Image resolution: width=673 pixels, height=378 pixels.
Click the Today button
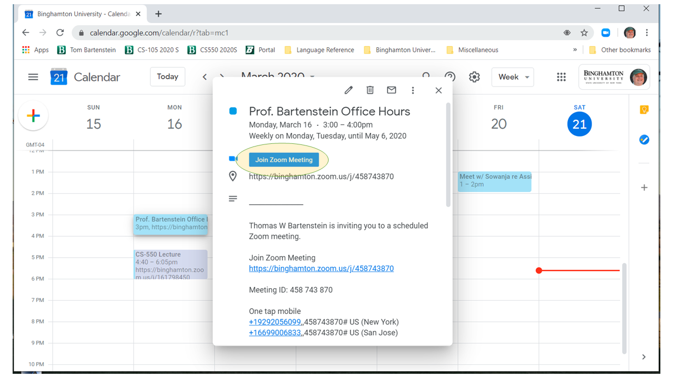167,77
